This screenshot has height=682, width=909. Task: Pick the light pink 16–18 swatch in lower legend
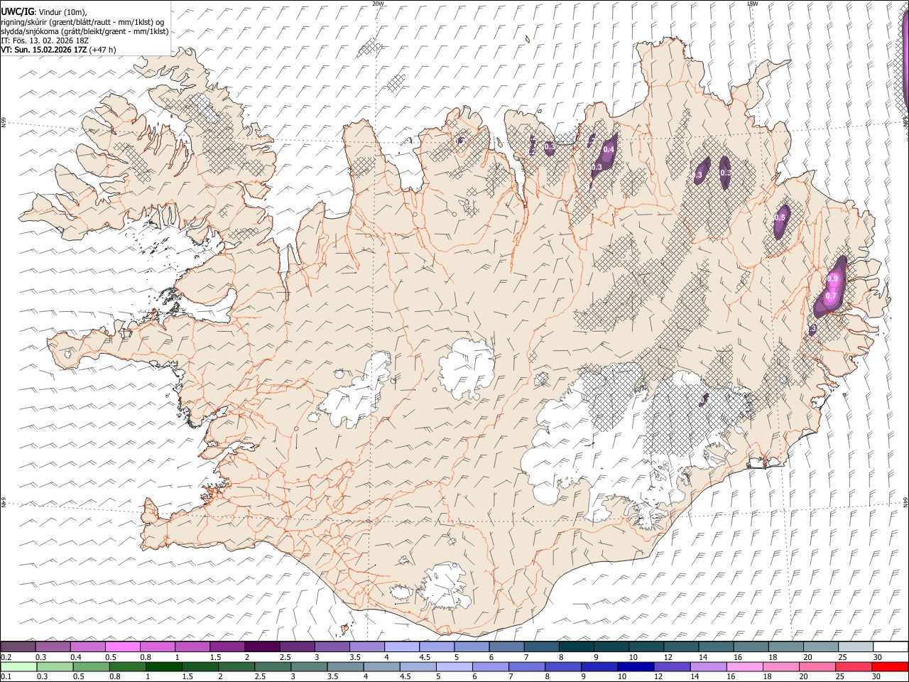click(746, 666)
